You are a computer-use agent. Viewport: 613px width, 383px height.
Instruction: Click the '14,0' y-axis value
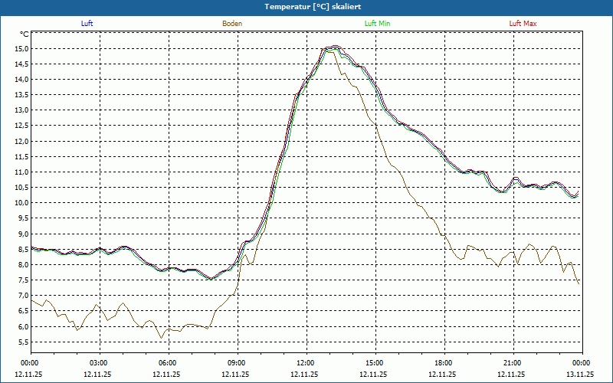tap(22, 80)
